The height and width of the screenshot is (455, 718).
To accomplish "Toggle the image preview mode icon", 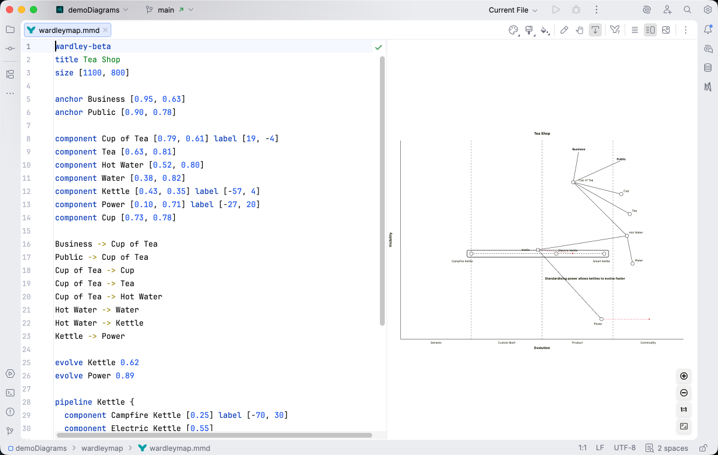I will tap(667, 30).
